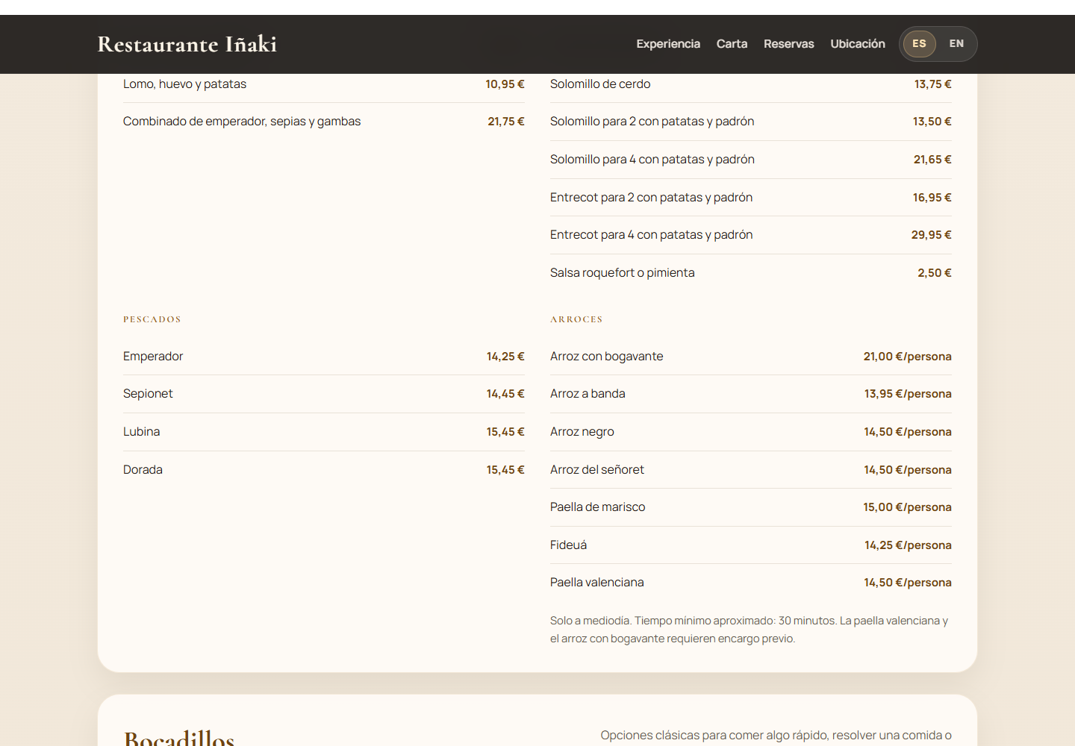
Task: Open the Carta menu link
Action: tap(732, 44)
